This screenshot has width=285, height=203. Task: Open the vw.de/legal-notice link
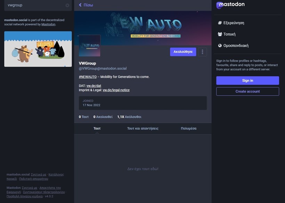point(116,90)
